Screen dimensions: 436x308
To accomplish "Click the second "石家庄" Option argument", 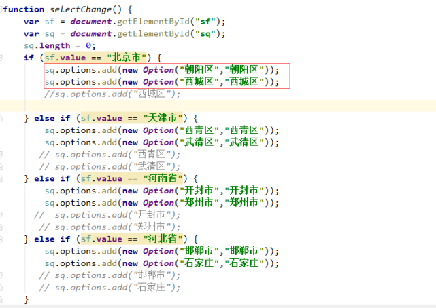I will click(x=244, y=263).
